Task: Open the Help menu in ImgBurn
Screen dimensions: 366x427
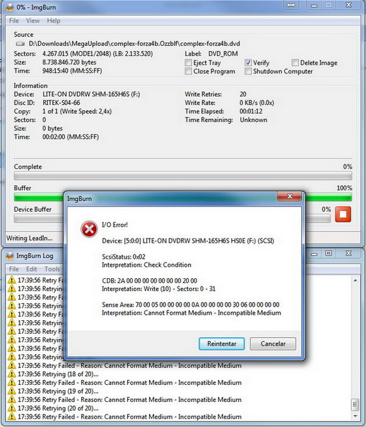Action: (x=53, y=21)
